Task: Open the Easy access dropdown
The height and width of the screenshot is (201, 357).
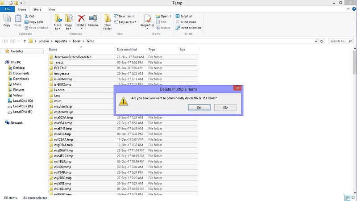Action: click(x=125, y=22)
